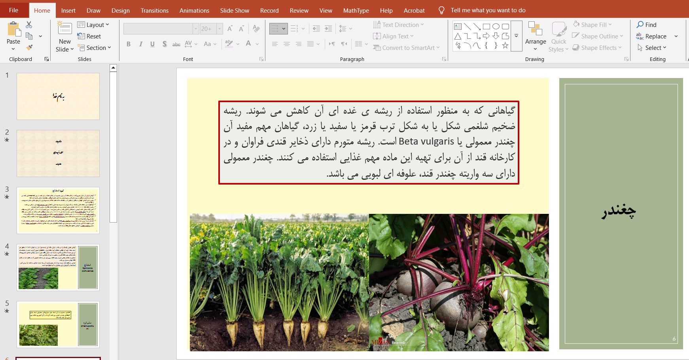Screen dimensions: 689x360
Task: Open the Transitions tab
Action: 154,10
